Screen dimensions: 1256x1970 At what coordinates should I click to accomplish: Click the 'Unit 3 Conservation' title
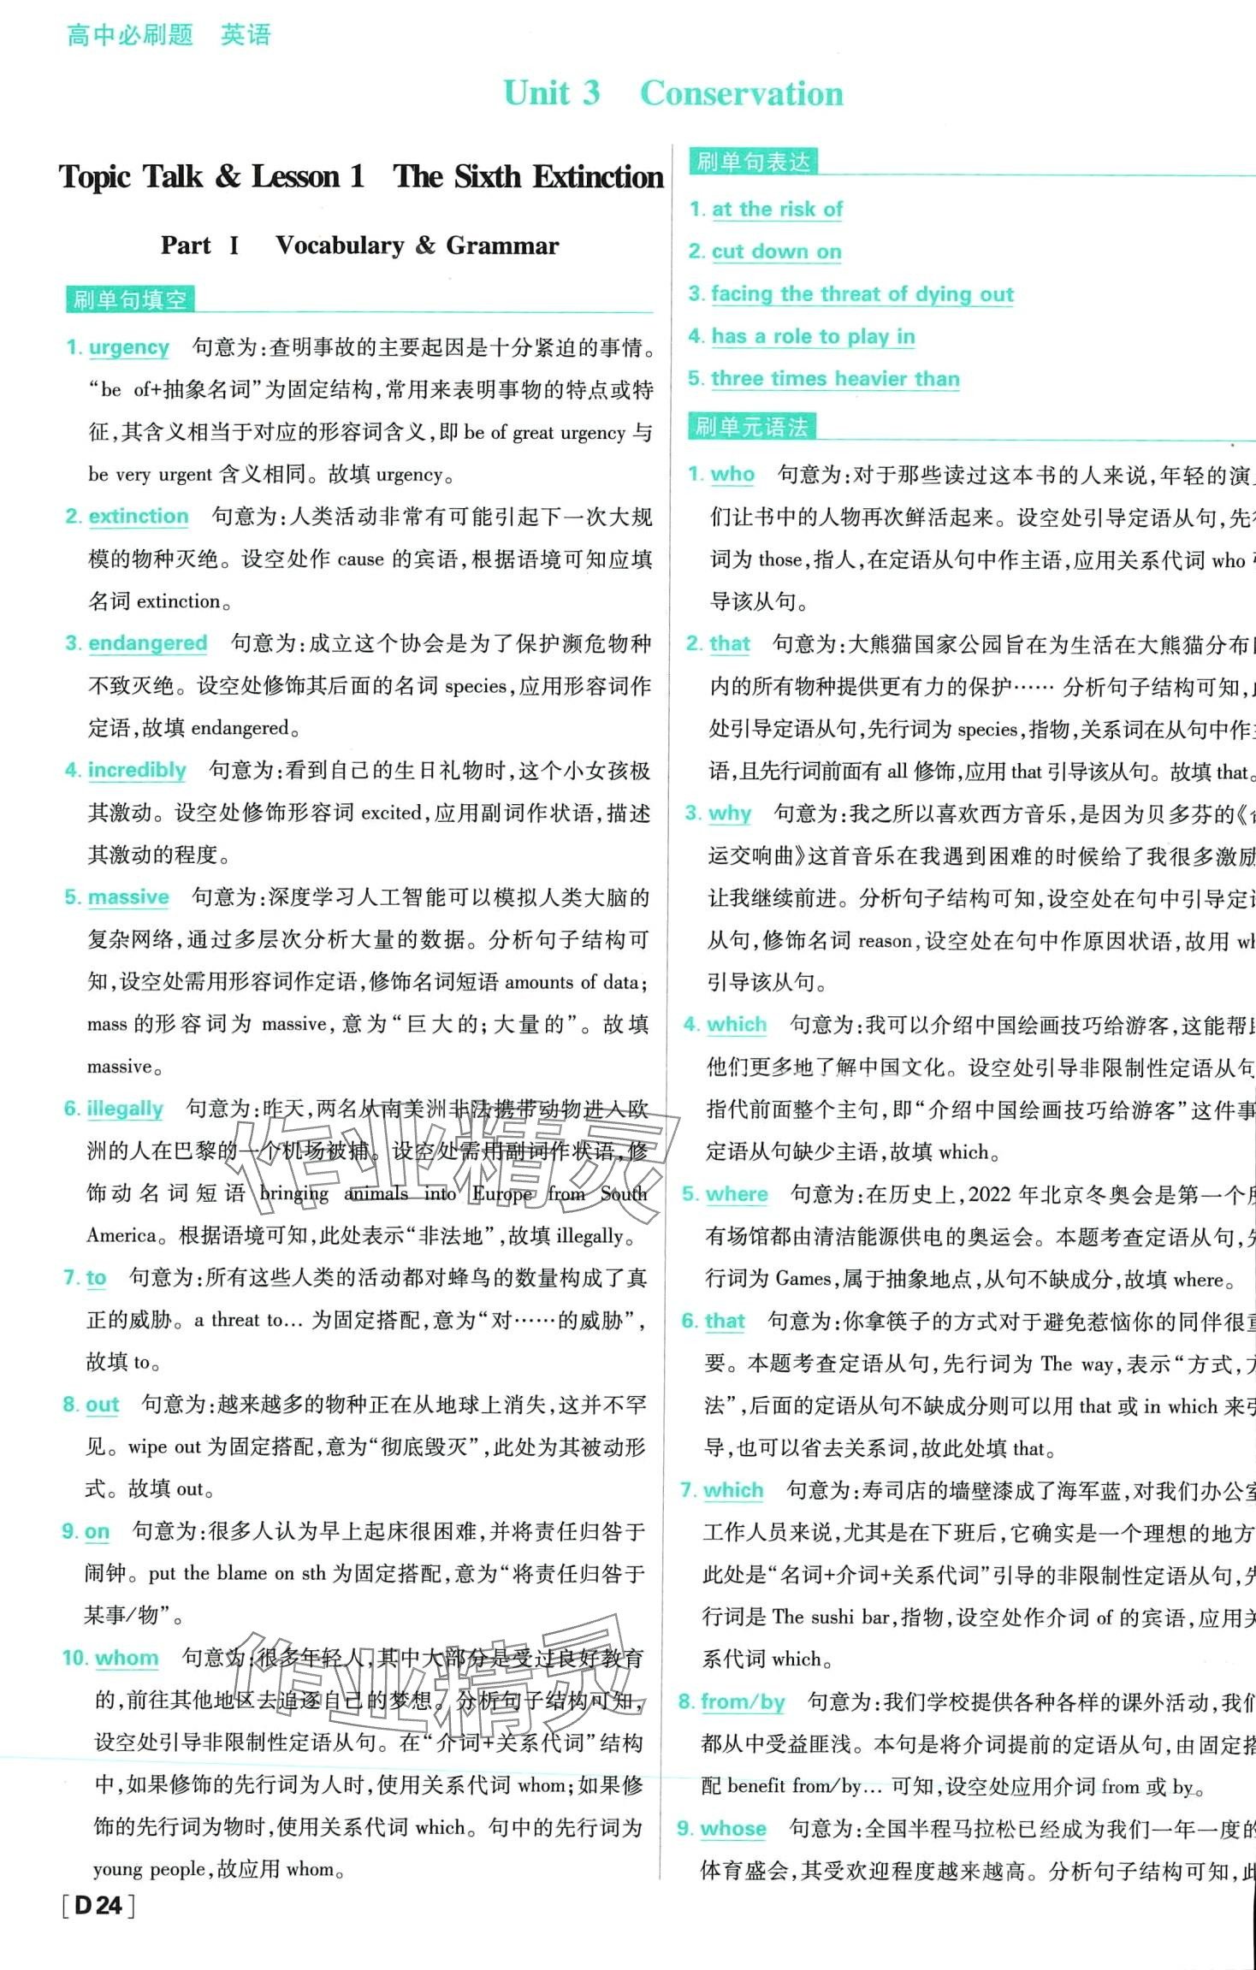672,93
